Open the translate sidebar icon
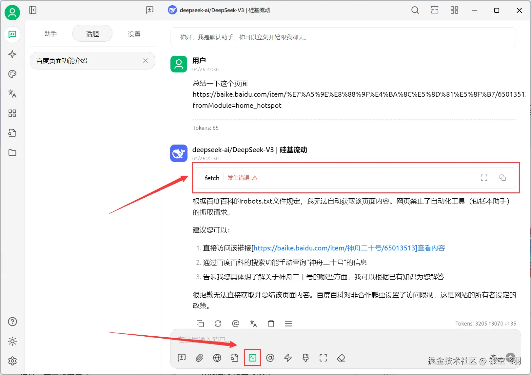Viewport: 531px width, 375px height. (12, 93)
